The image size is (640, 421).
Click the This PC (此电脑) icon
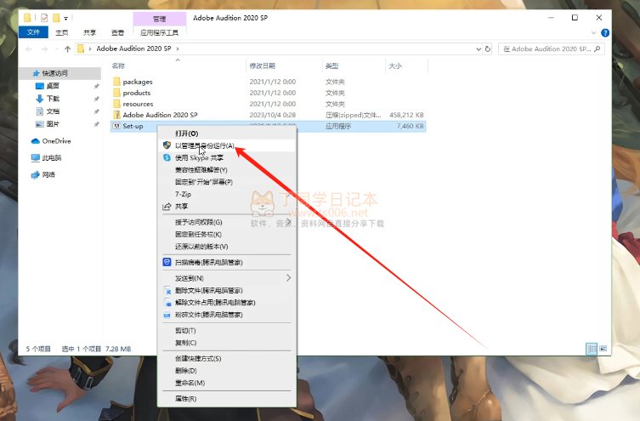(x=36, y=157)
